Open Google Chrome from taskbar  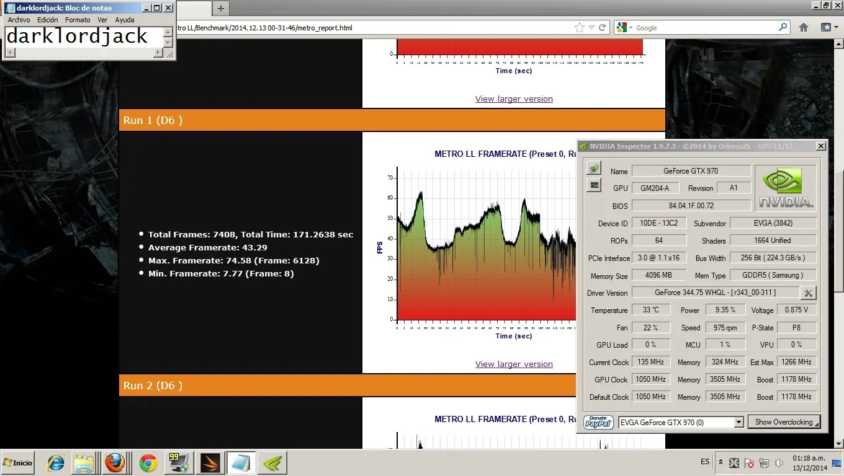[148, 463]
